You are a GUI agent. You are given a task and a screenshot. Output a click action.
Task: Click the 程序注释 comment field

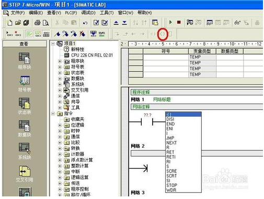(197, 92)
